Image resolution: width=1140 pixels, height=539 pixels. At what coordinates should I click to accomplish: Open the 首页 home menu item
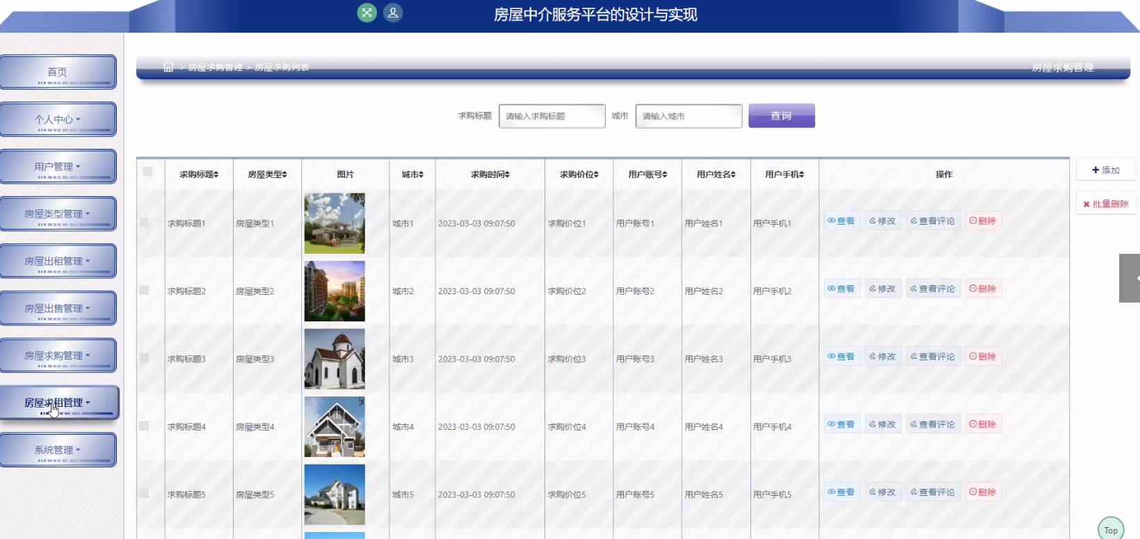point(58,72)
